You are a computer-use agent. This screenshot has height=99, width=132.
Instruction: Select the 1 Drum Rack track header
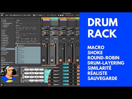coord(46,18)
